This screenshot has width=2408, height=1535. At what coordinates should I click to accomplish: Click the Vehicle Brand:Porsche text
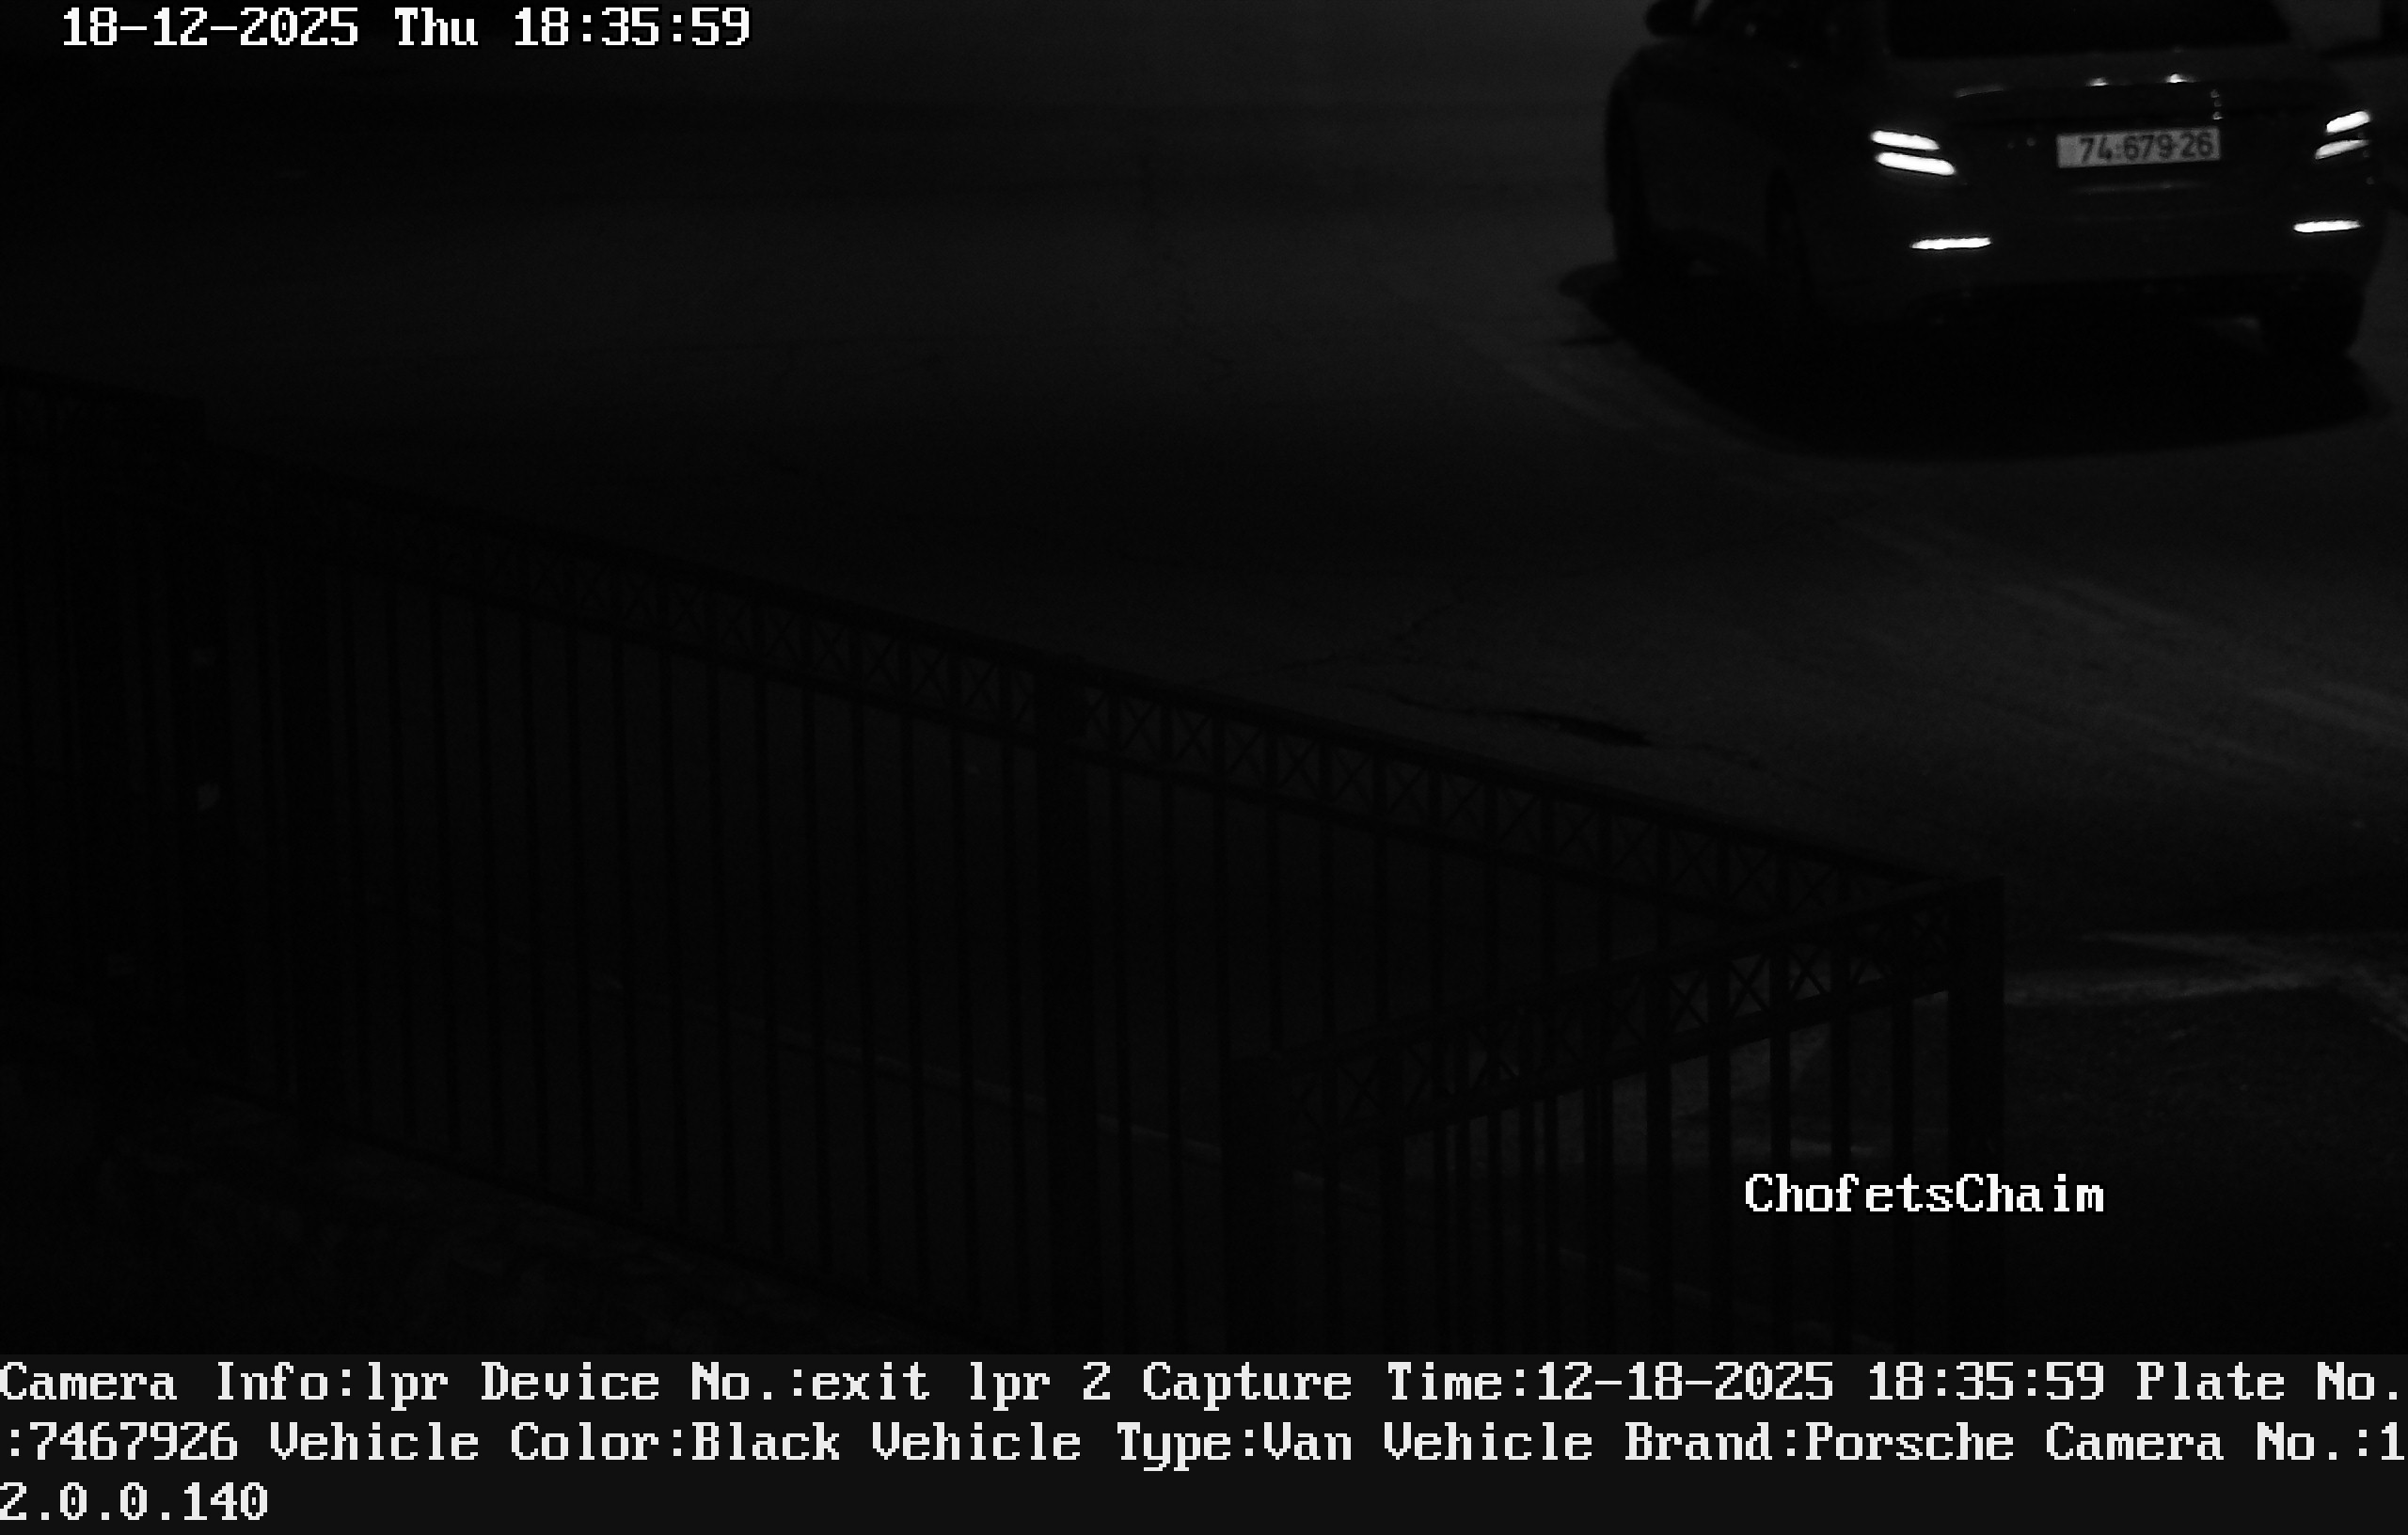click(x=1698, y=1443)
